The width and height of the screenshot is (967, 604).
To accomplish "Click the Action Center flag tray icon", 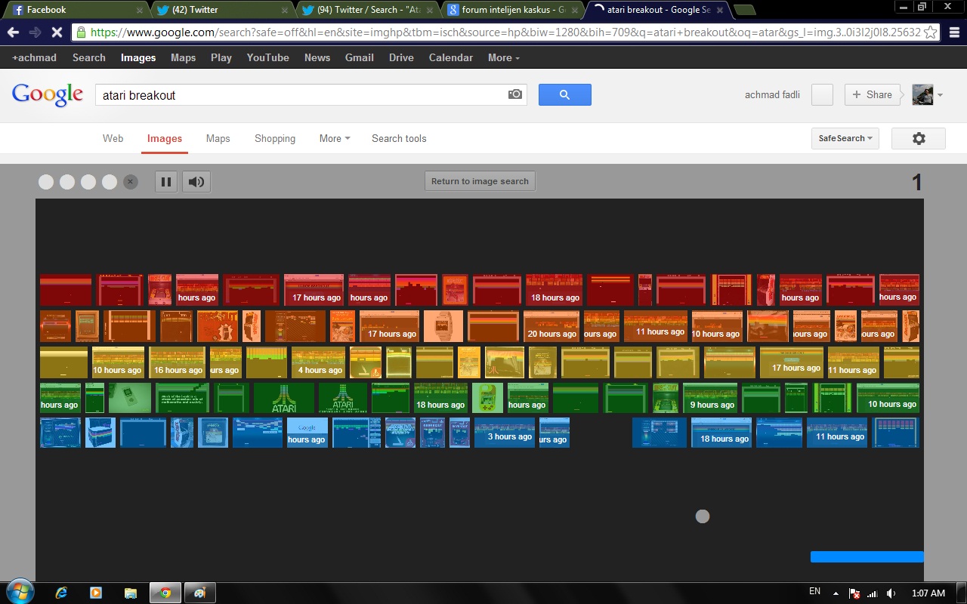I will point(854,593).
